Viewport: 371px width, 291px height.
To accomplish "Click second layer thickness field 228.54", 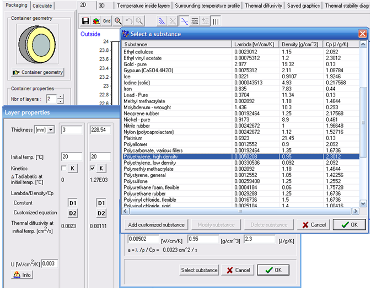I will click(100, 130).
